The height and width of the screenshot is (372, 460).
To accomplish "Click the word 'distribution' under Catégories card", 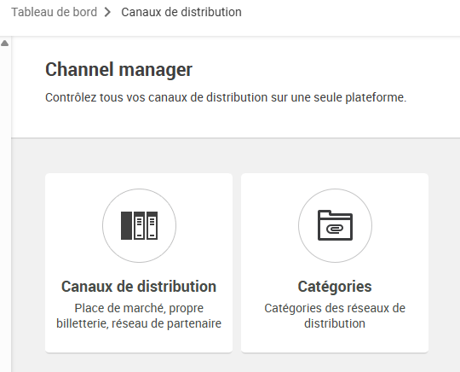I will [335, 323].
